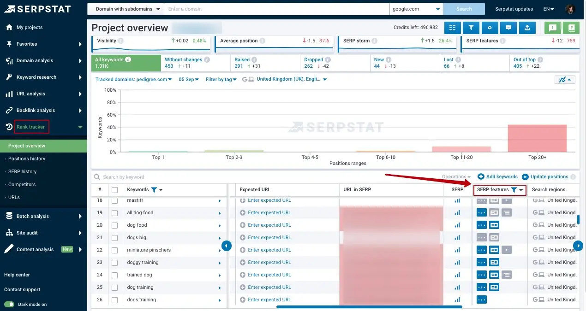Image resolution: width=586 pixels, height=311 pixels.
Task: Click the Update positions button
Action: pyautogui.click(x=545, y=177)
